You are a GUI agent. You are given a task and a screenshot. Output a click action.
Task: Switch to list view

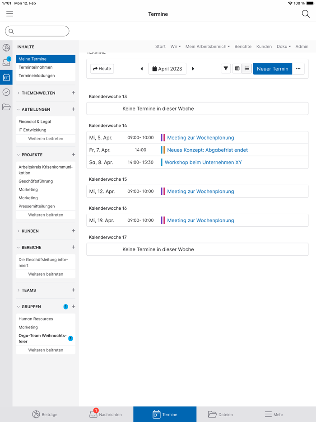coord(246,69)
